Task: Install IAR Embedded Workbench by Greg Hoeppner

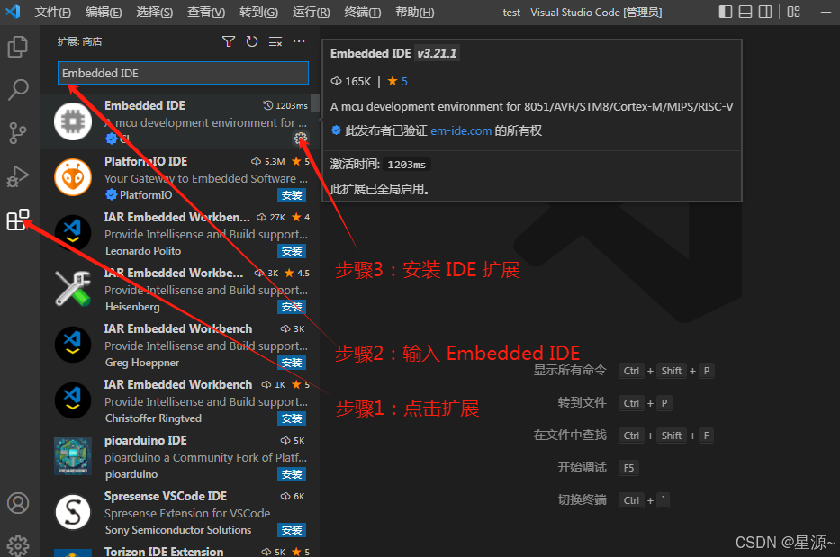Action: [292, 363]
